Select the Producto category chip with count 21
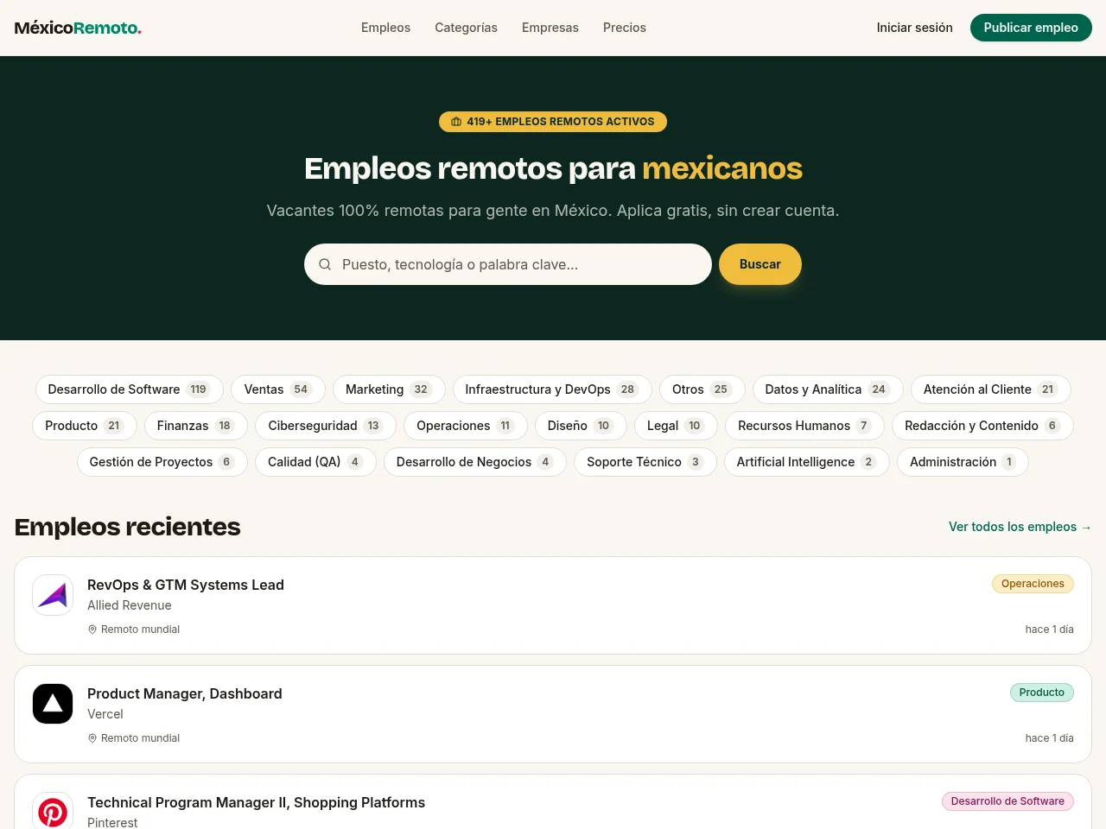This screenshot has width=1106, height=829. [x=85, y=426]
